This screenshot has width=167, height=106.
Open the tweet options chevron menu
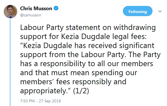click(160, 11)
